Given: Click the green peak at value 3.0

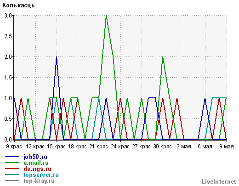Looking at the screenshot, I should pyautogui.click(x=106, y=16).
